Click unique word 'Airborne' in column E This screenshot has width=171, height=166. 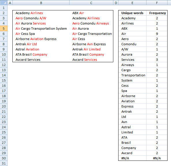click(x=132, y=96)
